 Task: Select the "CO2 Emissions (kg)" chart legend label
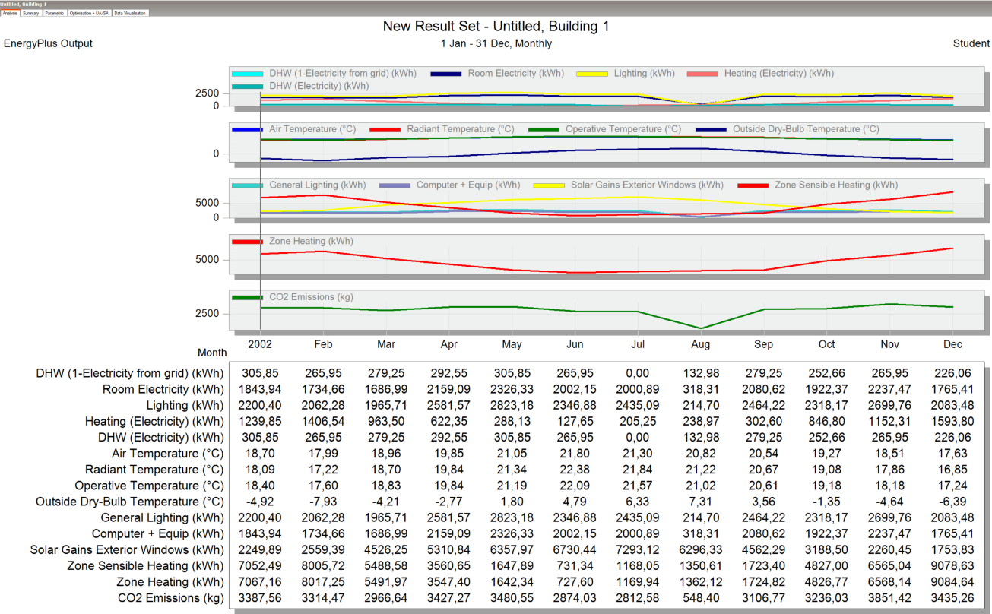pos(312,297)
